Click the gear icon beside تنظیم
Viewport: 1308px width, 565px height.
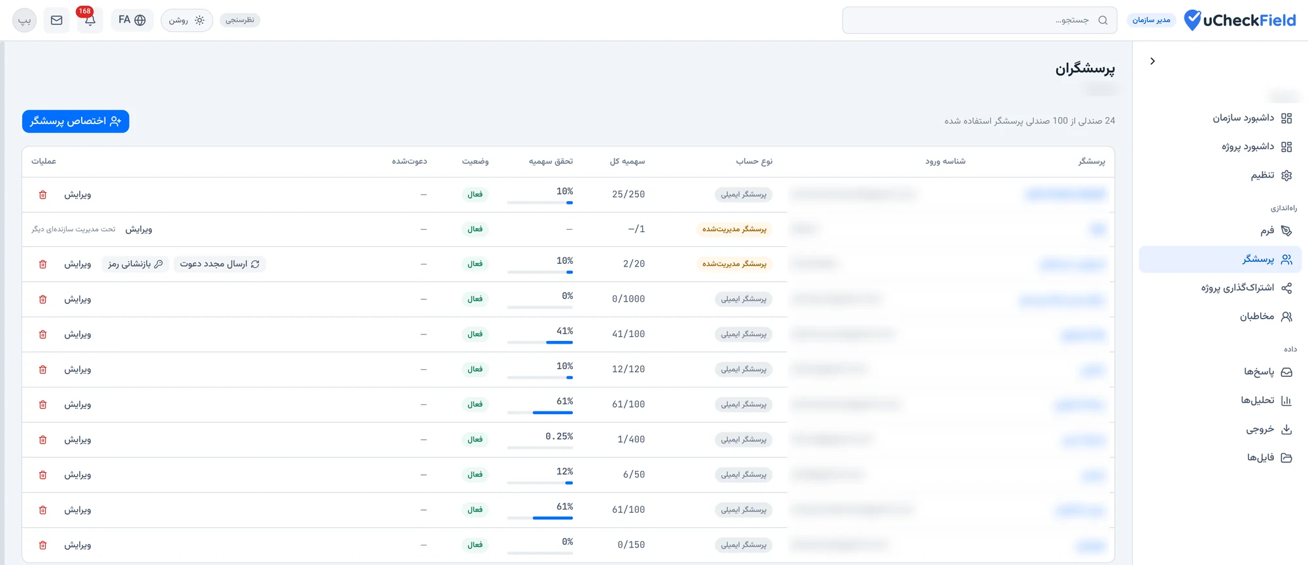coord(1286,175)
